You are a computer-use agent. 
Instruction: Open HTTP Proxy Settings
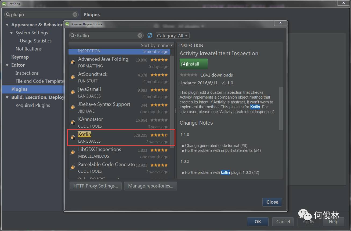[x=96, y=186]
